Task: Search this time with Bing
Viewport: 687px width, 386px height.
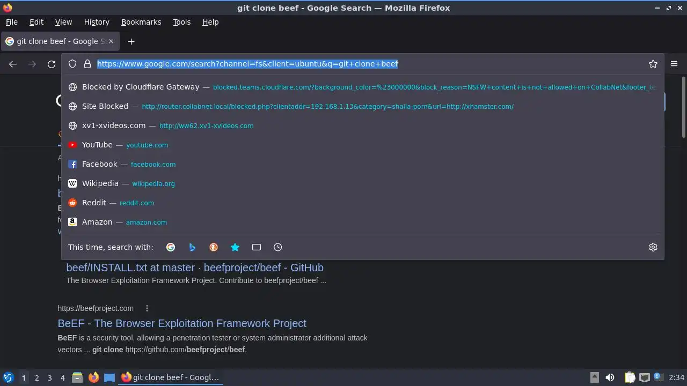Action: [192, 247]
